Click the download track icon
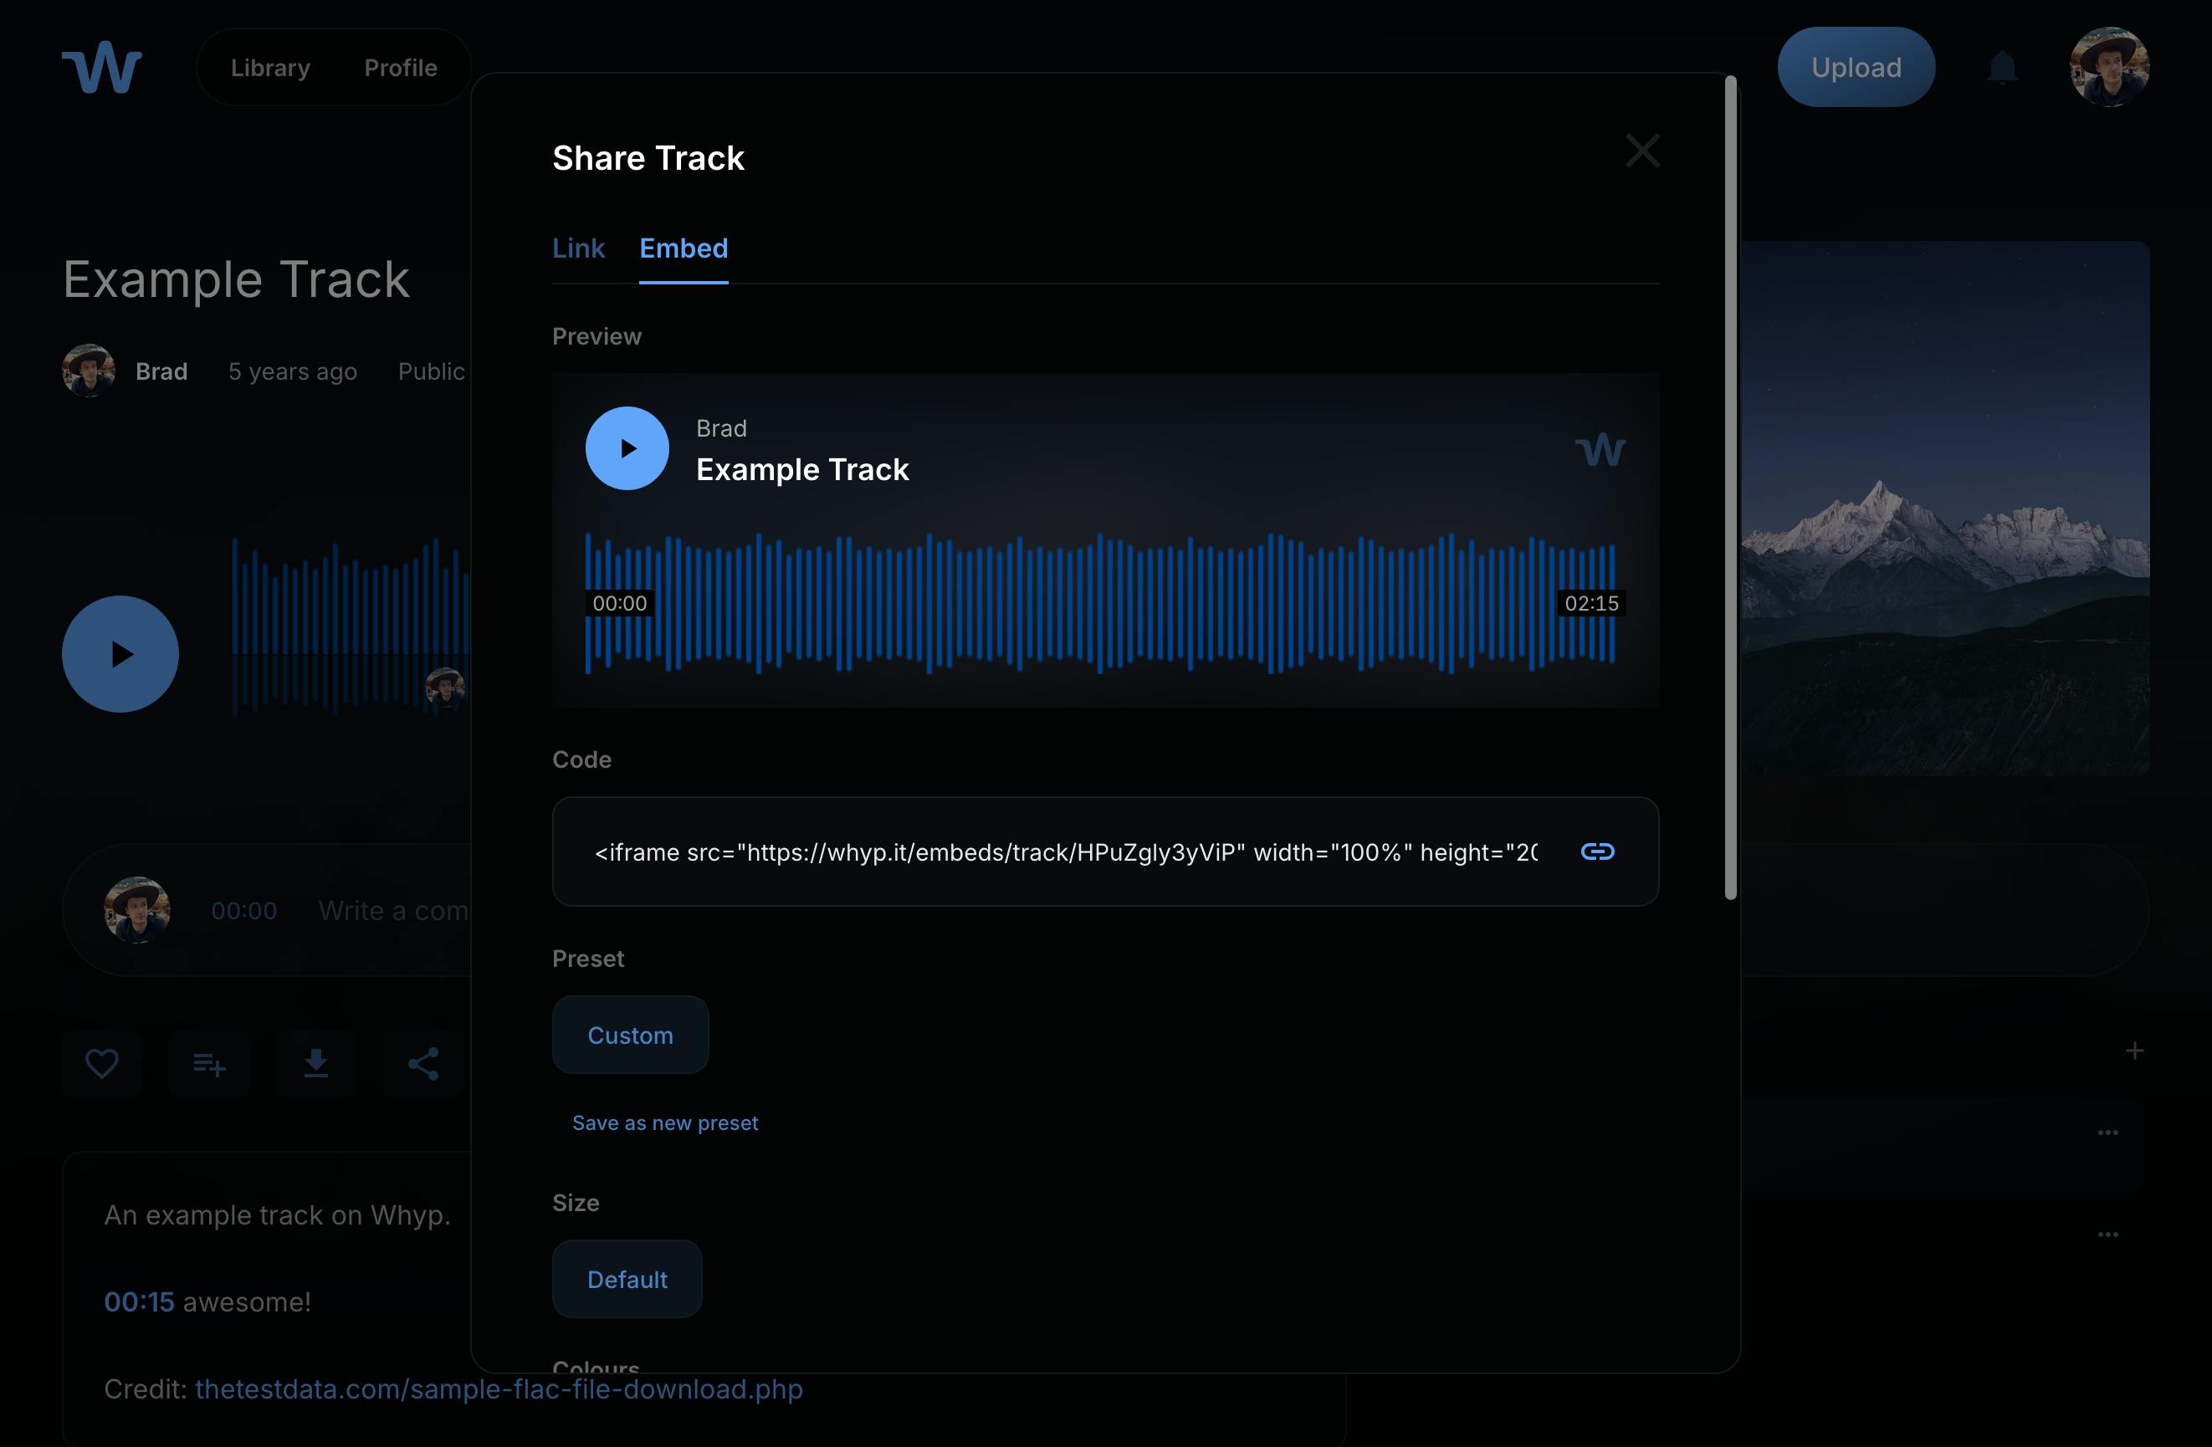Viewport: 2212px width, 1447px height. pos(316,1063)
